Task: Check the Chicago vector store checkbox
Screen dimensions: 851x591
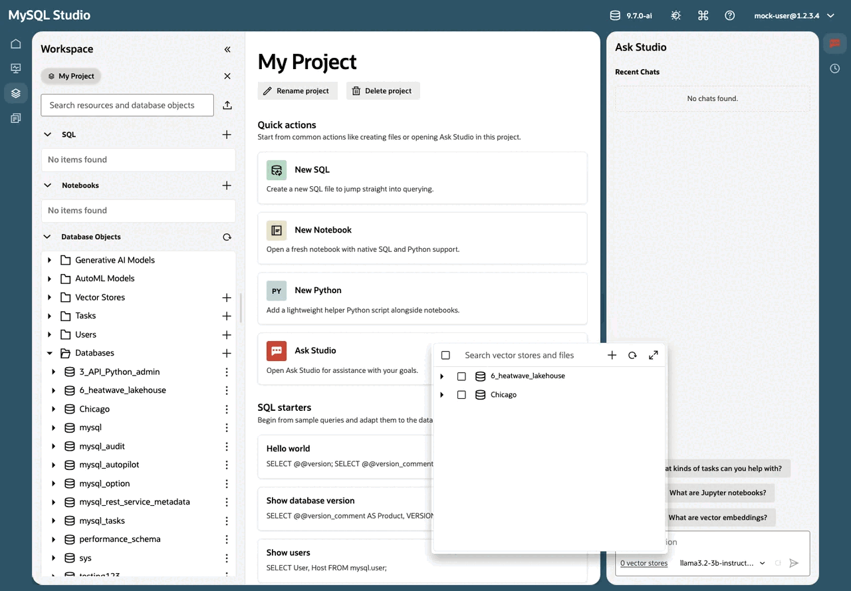Action: pyautogui.click(x=461, y=395)
